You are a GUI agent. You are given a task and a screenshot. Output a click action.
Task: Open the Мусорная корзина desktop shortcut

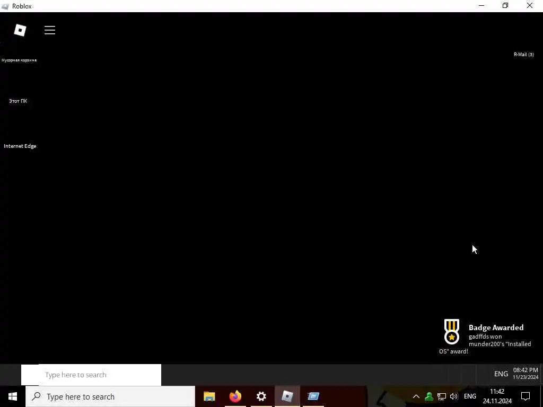click(x=19, y=60)
